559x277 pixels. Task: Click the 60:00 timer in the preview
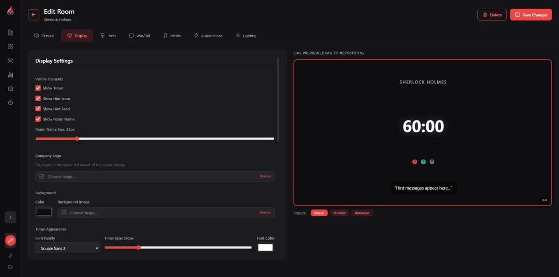423,127
